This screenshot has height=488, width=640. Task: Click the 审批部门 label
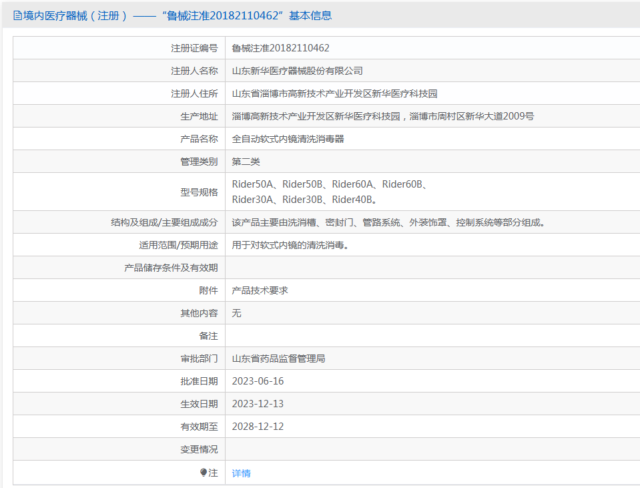tap(199, 358)
